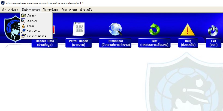Select ตารางการตรวจ from the dropdown menu
Screen dimensions: 223x111
(x=37, y=36)
